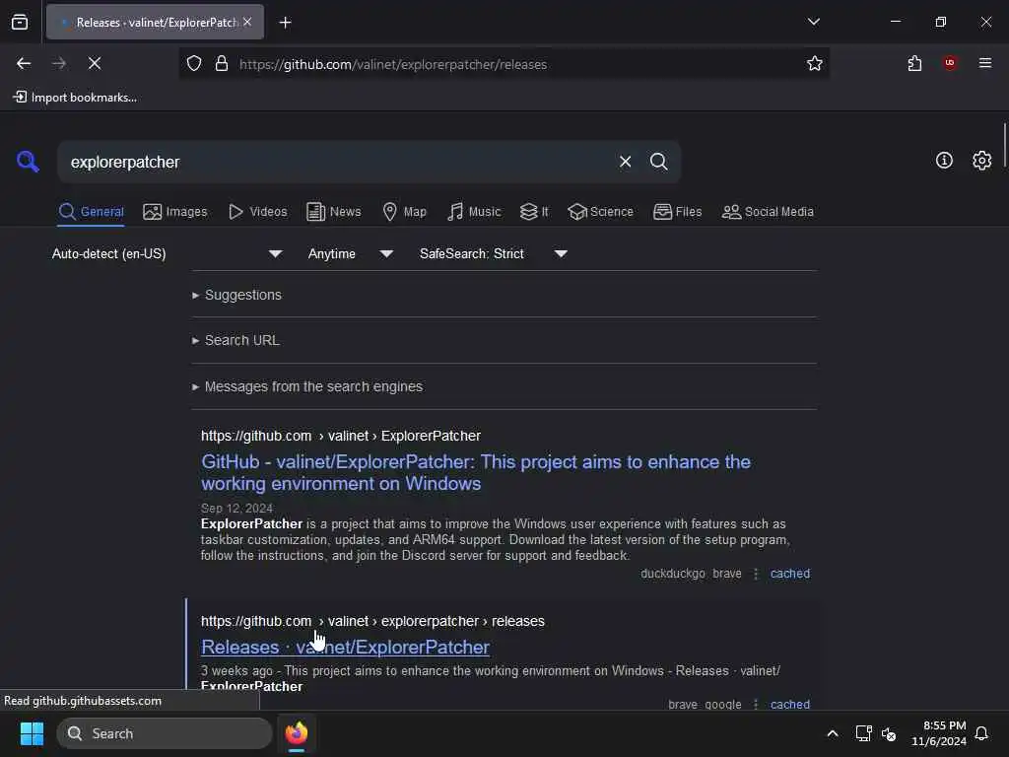
Task: Open the about info icon
Action: pos(944,161)
